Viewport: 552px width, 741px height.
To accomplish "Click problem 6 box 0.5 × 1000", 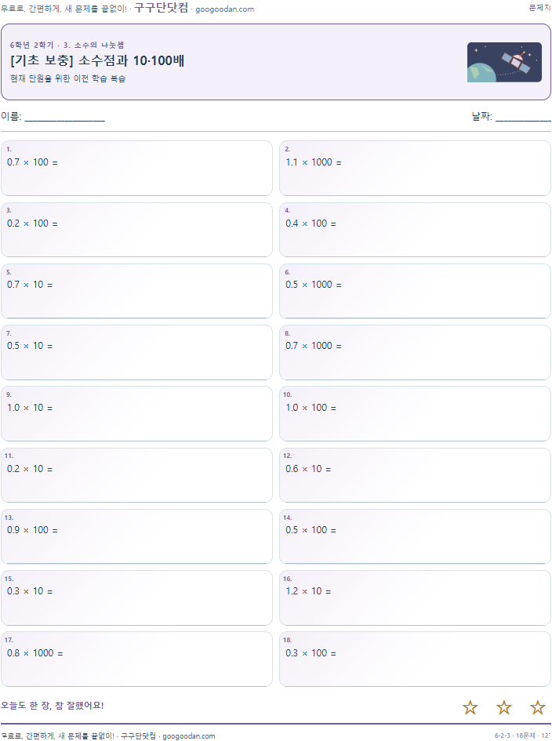I will (x=415, y=291).
